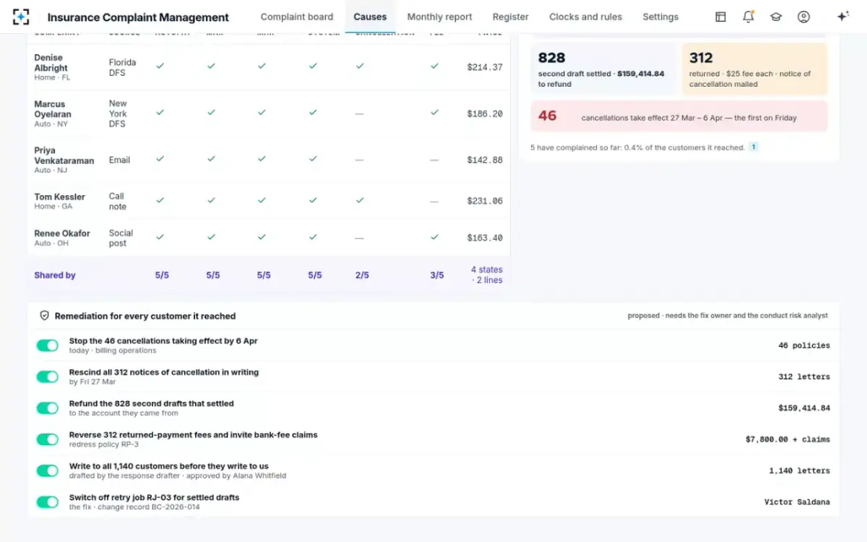Click the 2/5 shared count
This screenshot has height=542, width=867.
tap(362, 275)
